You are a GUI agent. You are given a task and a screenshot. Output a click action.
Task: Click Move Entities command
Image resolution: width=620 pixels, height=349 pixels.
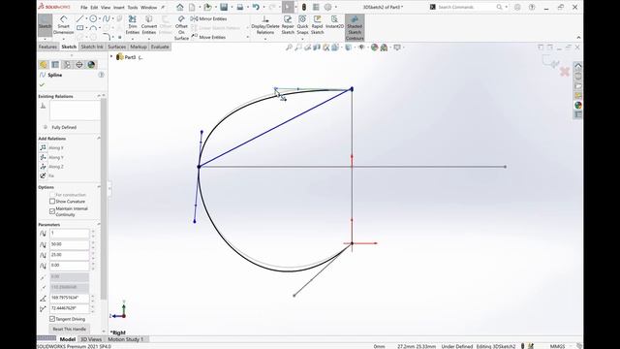pyautogui.click(x=208, y=37)
